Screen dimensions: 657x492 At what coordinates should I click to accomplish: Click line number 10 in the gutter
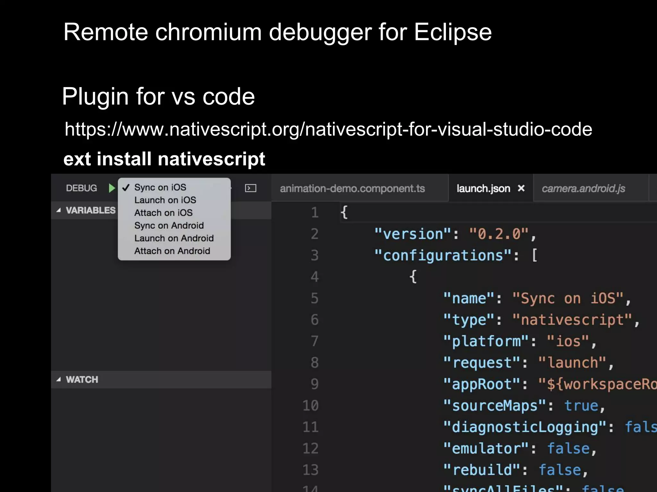tap(311, 406)
